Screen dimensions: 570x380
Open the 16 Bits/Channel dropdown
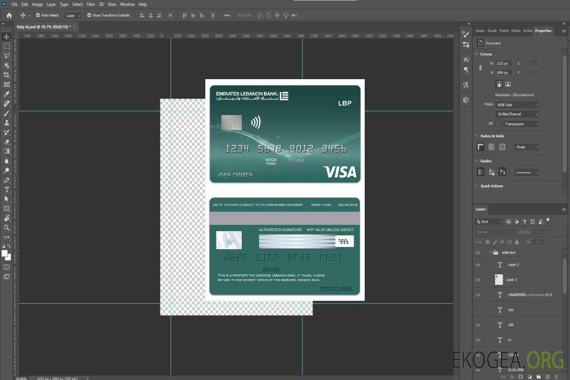coord(517,114)
